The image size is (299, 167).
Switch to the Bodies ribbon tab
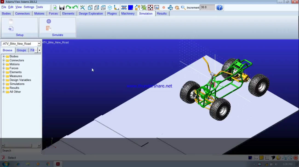coord(6,13)
